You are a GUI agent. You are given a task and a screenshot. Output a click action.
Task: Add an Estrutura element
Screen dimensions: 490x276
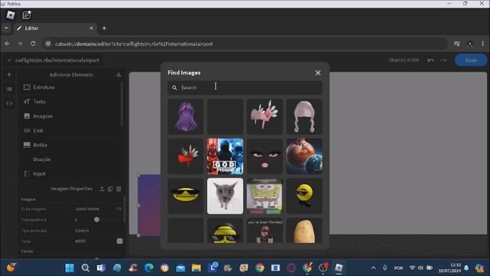pyautogui.click(x=70, y=87)
